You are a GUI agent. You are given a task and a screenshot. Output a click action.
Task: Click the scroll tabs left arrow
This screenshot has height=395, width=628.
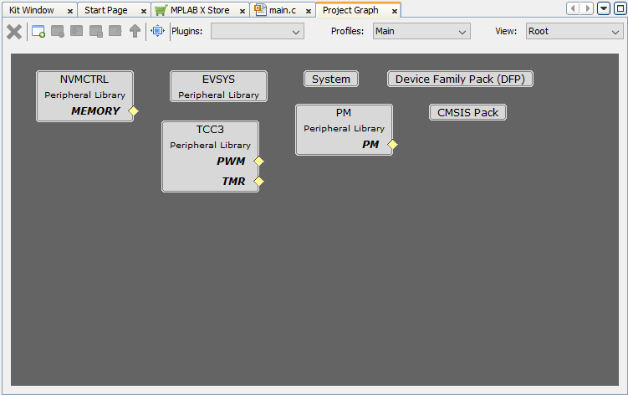pos(573,8)
